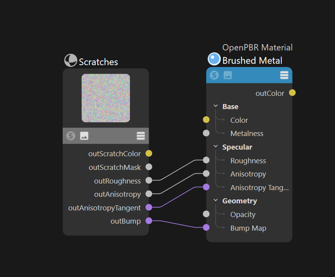The width and height of the screenshot is (335, 277).
Task: Select the Opacity parameter label
Action: coord(243,215)
